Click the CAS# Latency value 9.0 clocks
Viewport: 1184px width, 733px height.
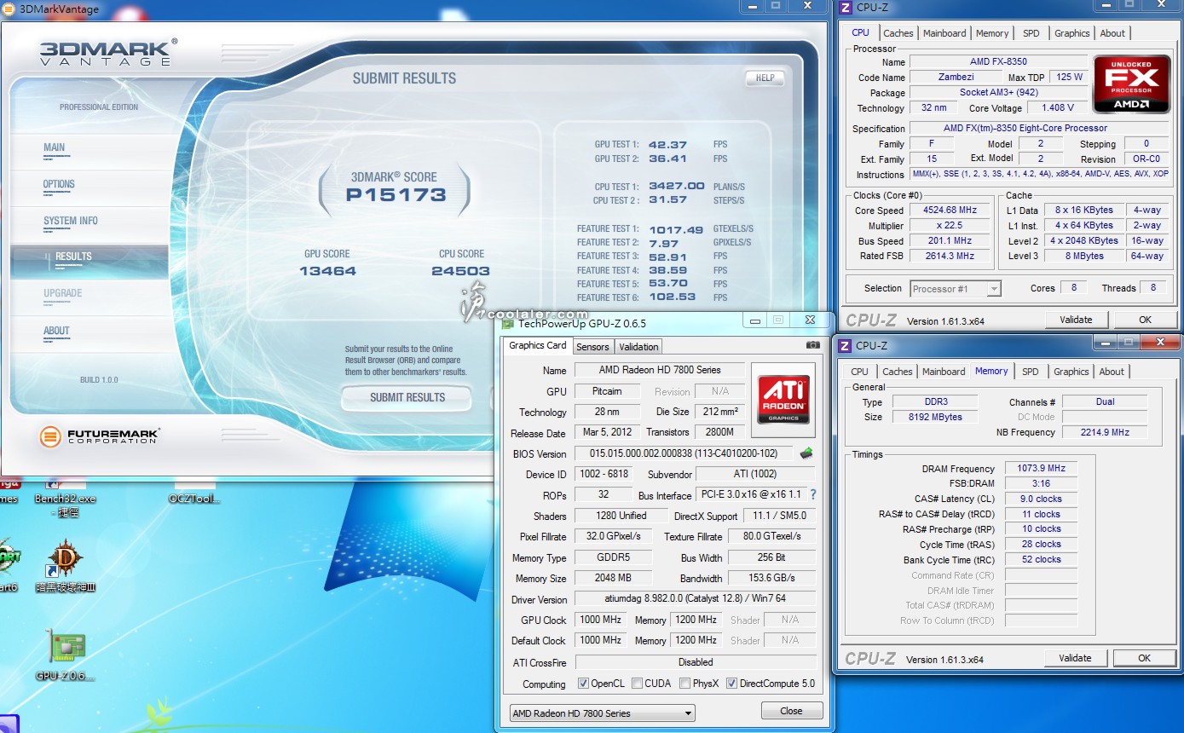(1041, 499)
